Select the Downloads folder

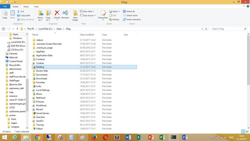tap(41, 78)
